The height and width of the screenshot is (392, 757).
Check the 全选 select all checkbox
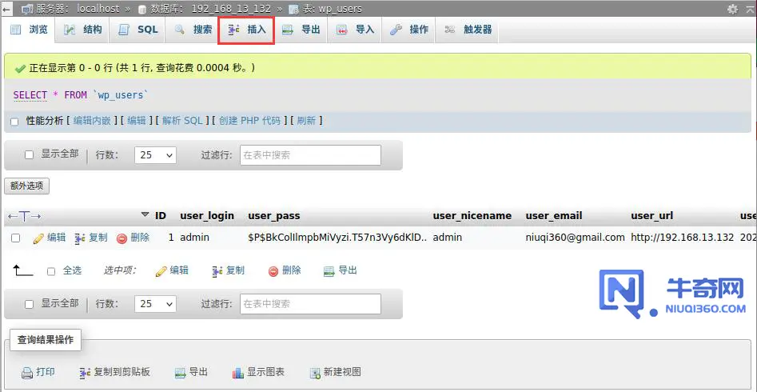[x=51, y=272]
